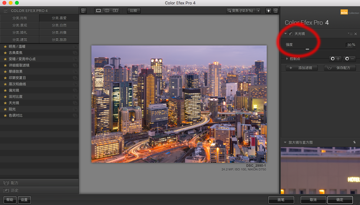This screenshot has height=205, width=360.
Task: Pin the 放大镜与直方图 loupe
Action: pyautogui.click(x=354, y=142)
